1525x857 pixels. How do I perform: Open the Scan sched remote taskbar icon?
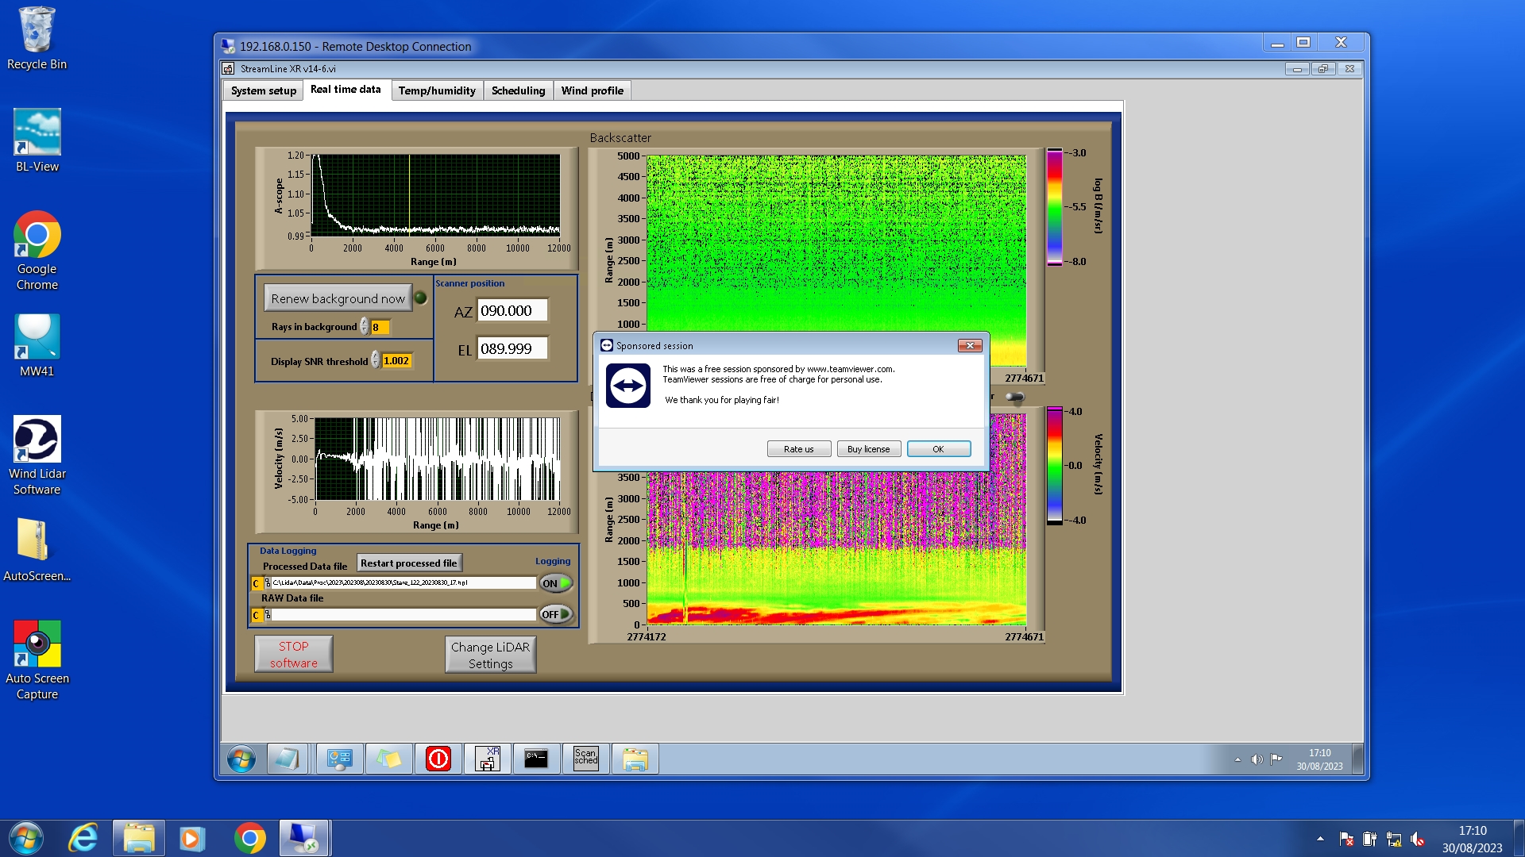pos(585,759)
